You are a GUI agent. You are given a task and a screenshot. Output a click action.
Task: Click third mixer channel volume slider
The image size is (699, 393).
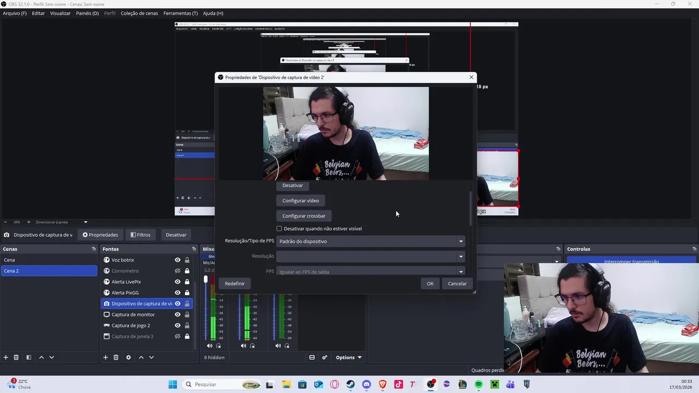(x=274, y=317)
